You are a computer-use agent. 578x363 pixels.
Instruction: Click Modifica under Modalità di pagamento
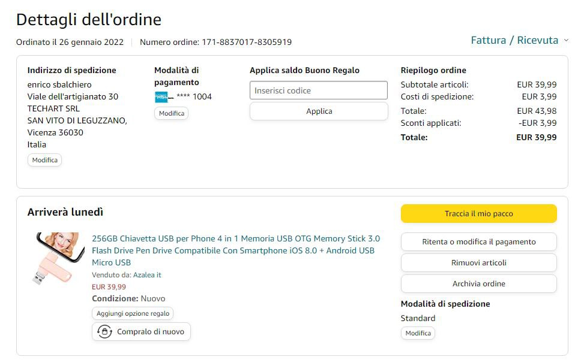coord(171,113)
